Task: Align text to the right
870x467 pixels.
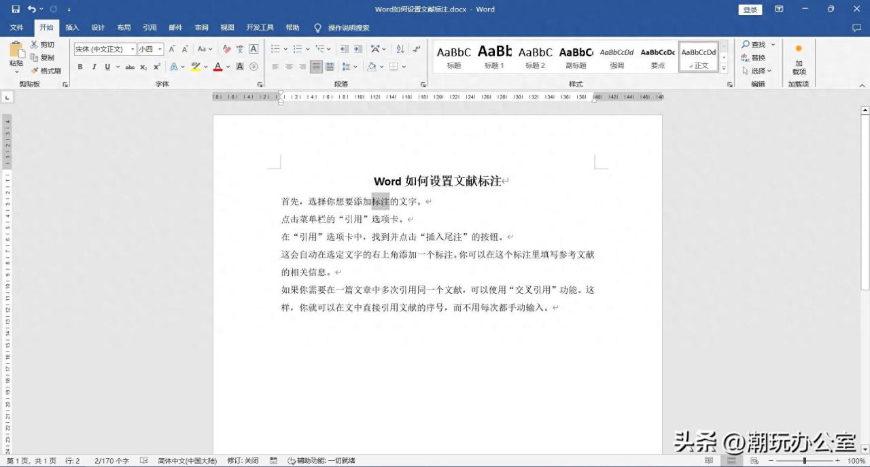Action: click(x=302, y=67)
